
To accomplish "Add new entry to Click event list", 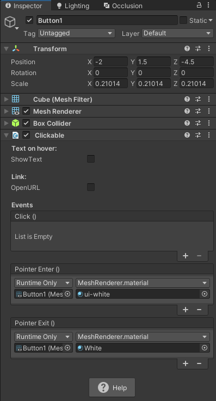I will click(186, 256).
